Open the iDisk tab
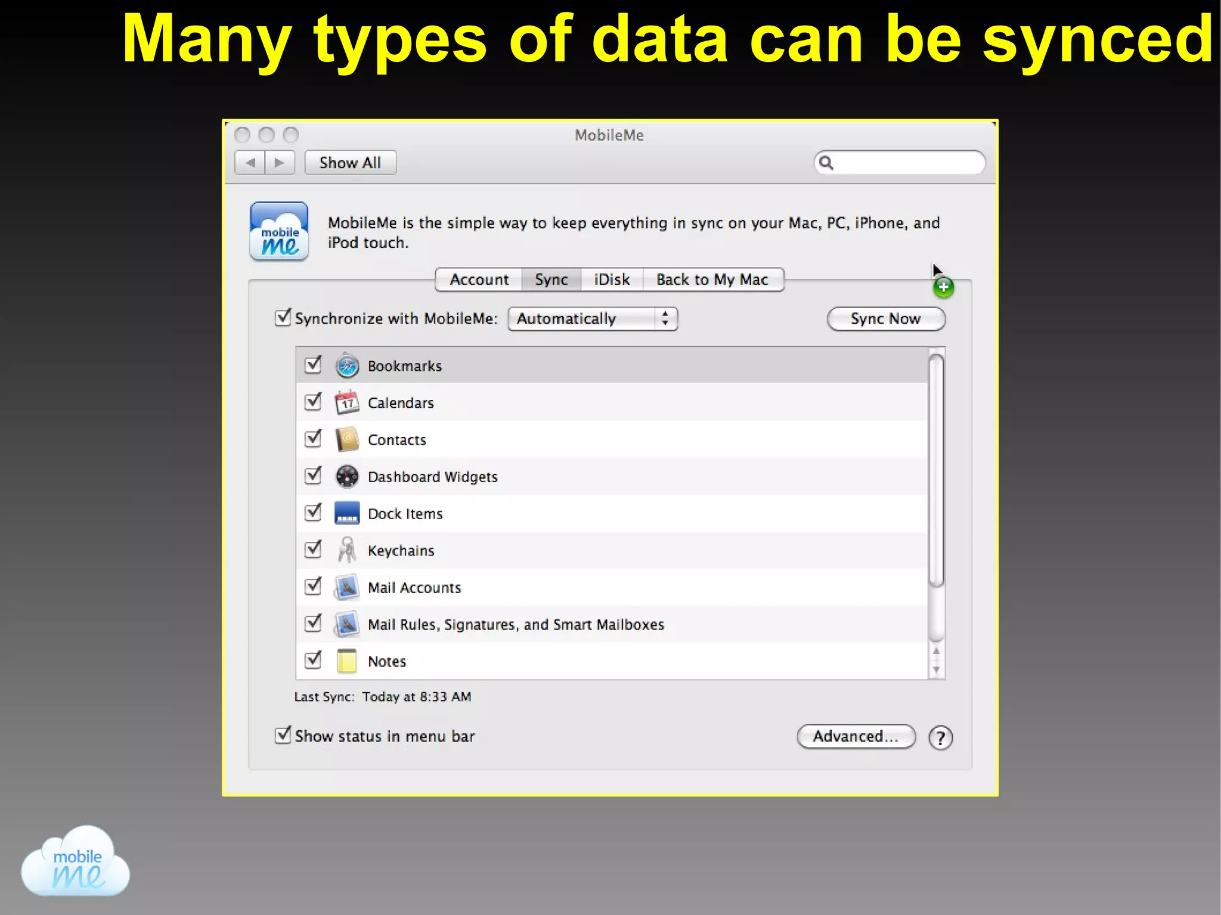Screen dimensions: 1221x915 [612, 280]
